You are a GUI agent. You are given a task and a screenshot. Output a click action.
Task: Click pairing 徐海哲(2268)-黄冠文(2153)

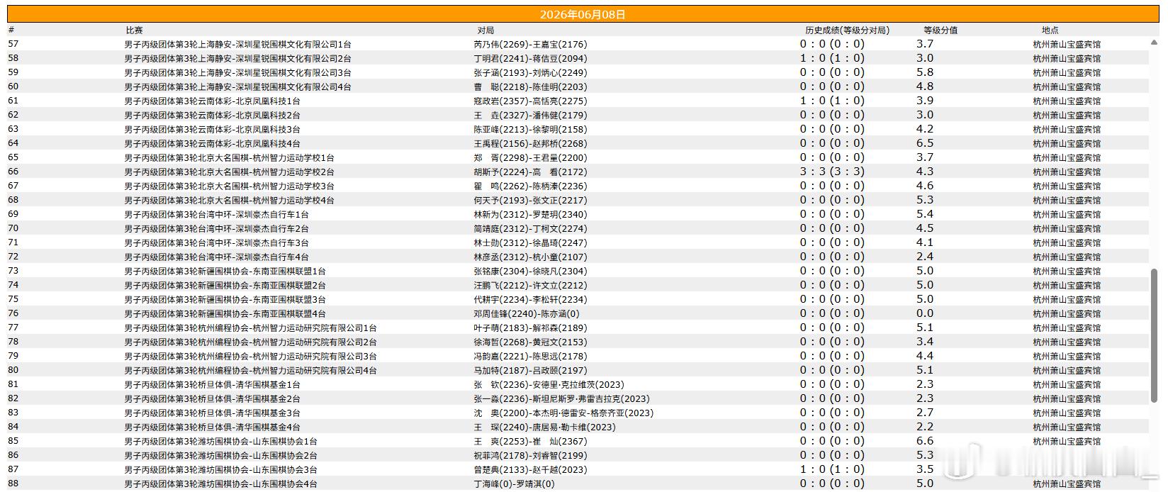[530, 342]
